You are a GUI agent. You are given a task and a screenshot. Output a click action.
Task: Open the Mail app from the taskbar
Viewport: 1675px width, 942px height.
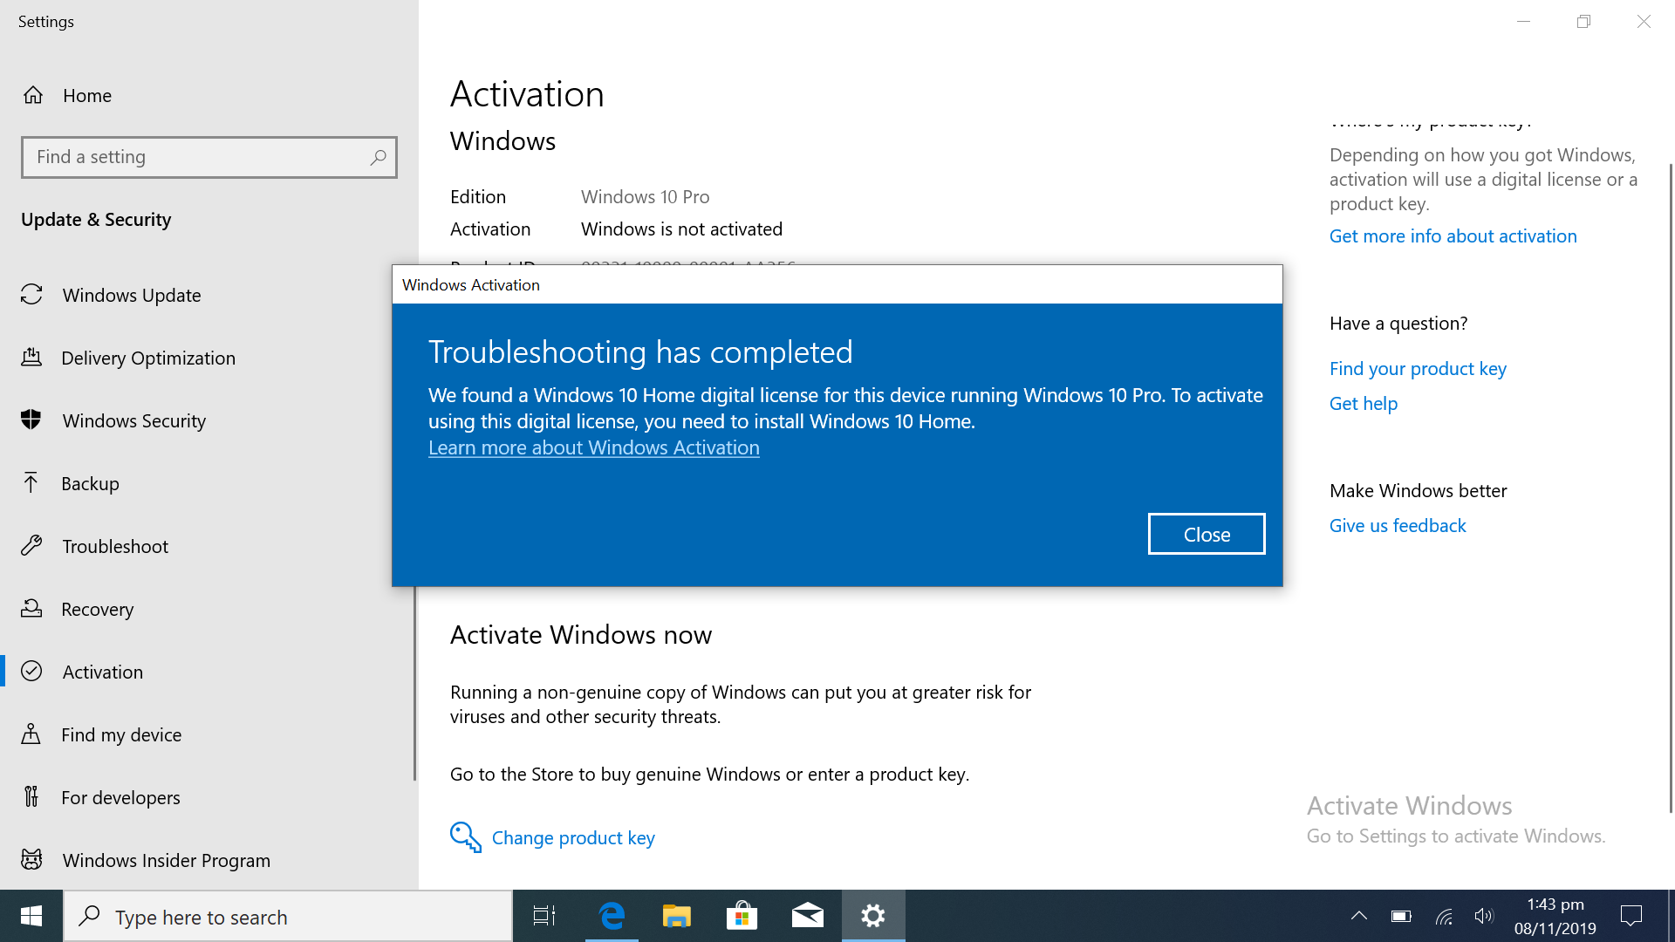click(x=807, y=916)
